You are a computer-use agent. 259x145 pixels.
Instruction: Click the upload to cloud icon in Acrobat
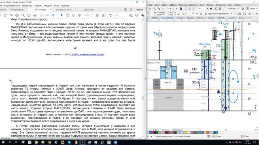[x=11, y=15]
